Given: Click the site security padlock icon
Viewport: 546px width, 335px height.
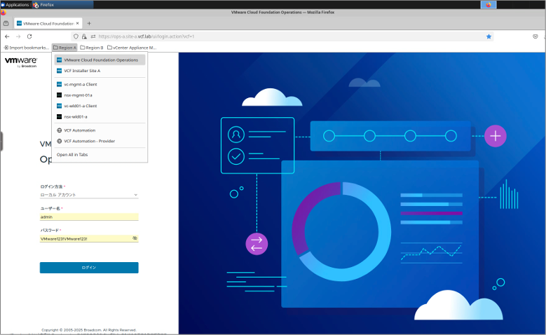Looking at the screenshot, I should [84, 36].
